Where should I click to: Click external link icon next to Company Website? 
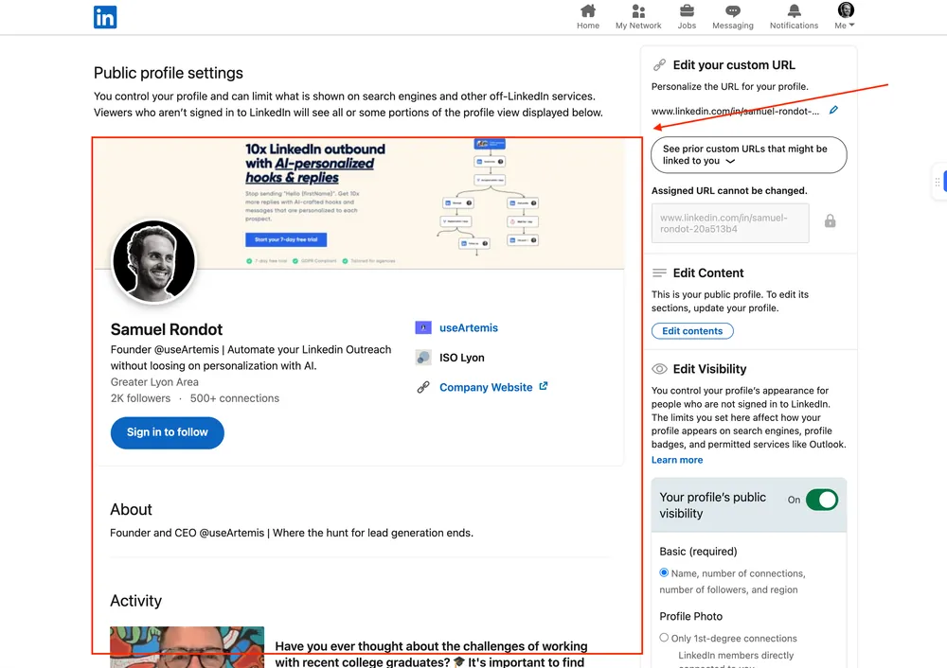(x=543, y=386)
